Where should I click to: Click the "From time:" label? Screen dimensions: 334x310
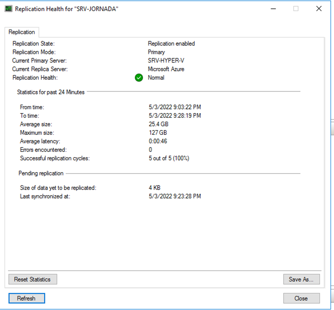click(32, 107)
